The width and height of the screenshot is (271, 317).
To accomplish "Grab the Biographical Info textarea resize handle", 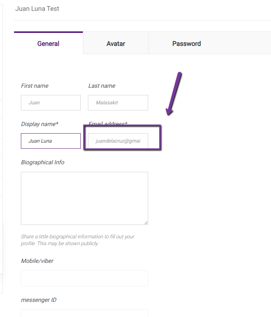I will pos(146,222).
